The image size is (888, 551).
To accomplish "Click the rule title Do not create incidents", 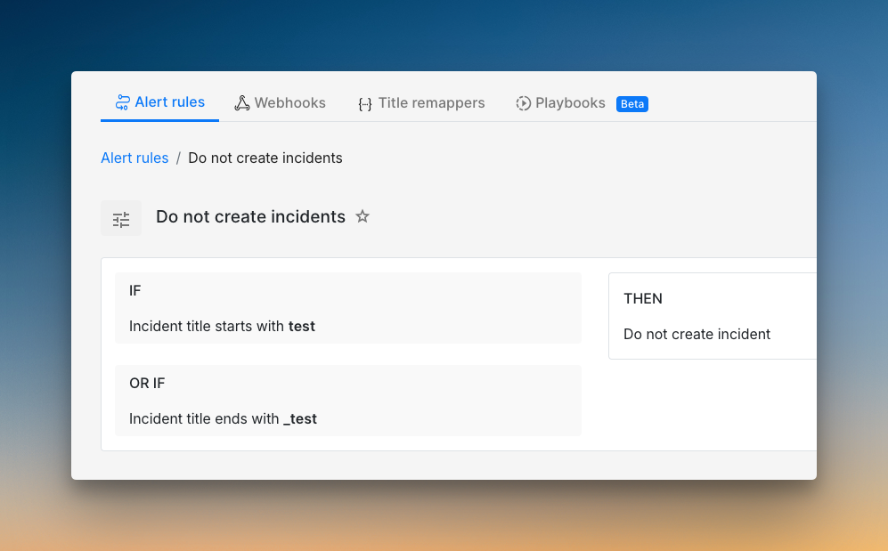I will [250, 216].
